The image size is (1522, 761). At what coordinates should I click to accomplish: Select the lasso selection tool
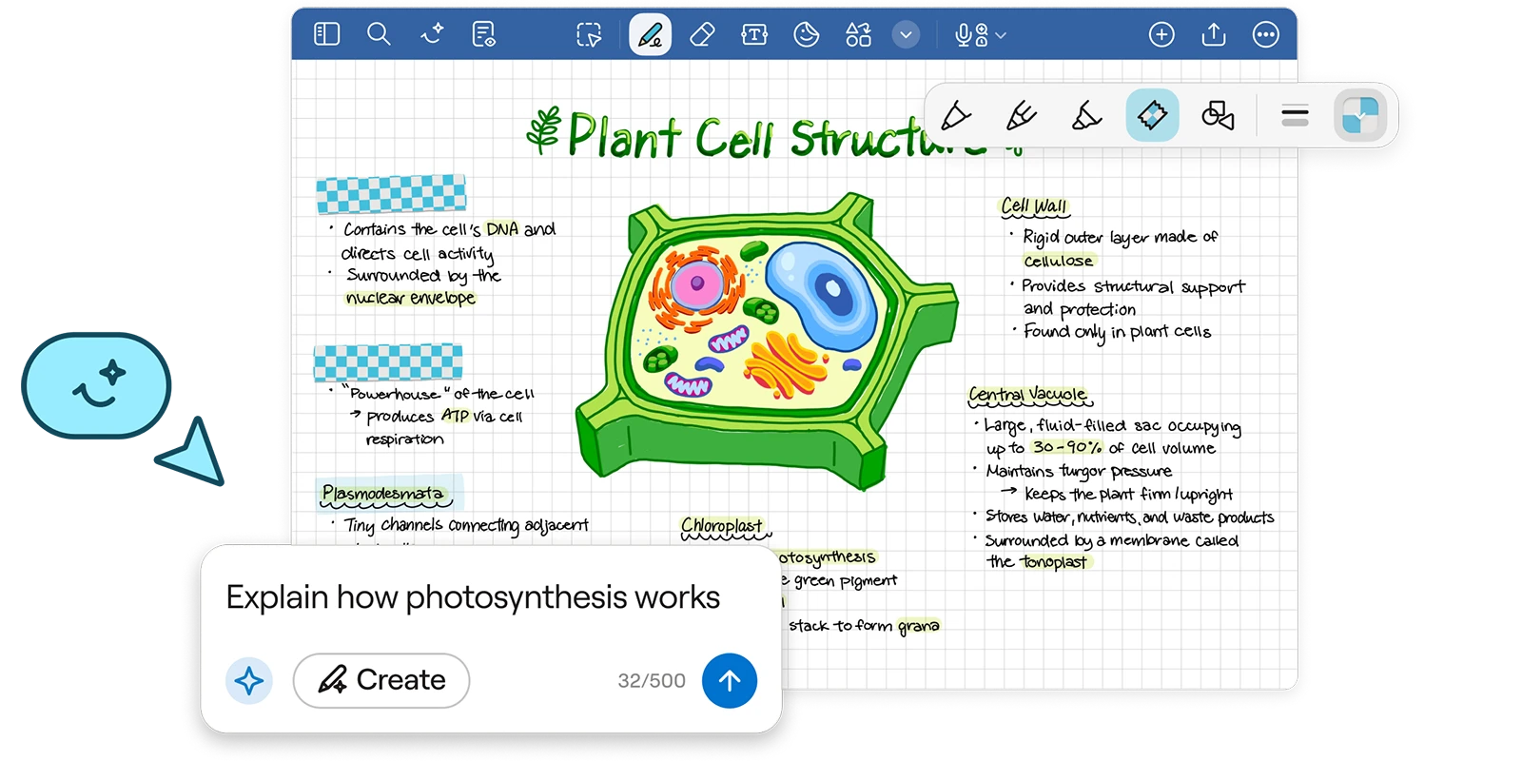pyautogui.click(x=589, y=35)
